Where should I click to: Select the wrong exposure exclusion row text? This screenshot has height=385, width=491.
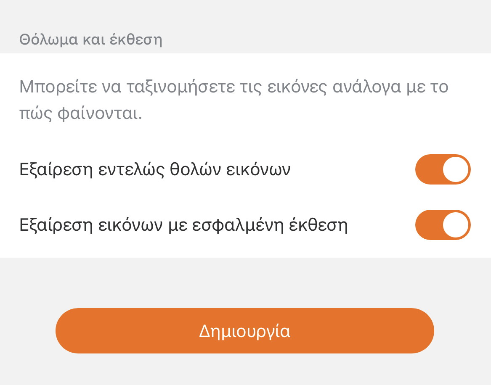(183, 225)
